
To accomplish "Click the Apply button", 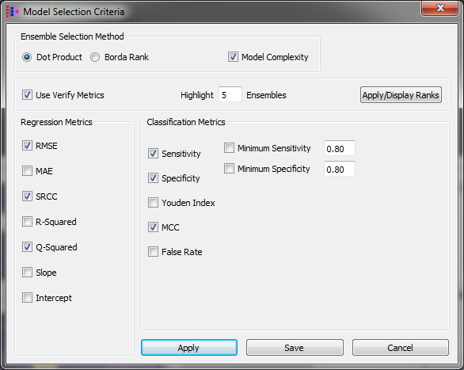I will pyautogui.click(x=189, y=348).
